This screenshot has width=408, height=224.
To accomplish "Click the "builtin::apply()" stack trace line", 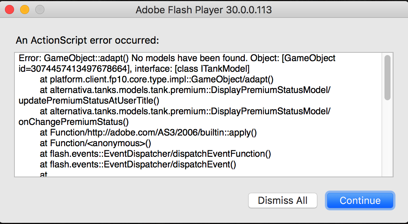I will (148, 133).
